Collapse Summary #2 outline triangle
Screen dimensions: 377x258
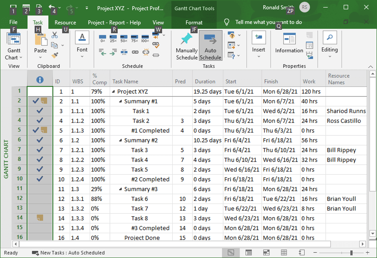(x=120, y=140)
